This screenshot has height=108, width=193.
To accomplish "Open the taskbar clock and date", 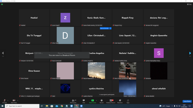I will 184,106.
